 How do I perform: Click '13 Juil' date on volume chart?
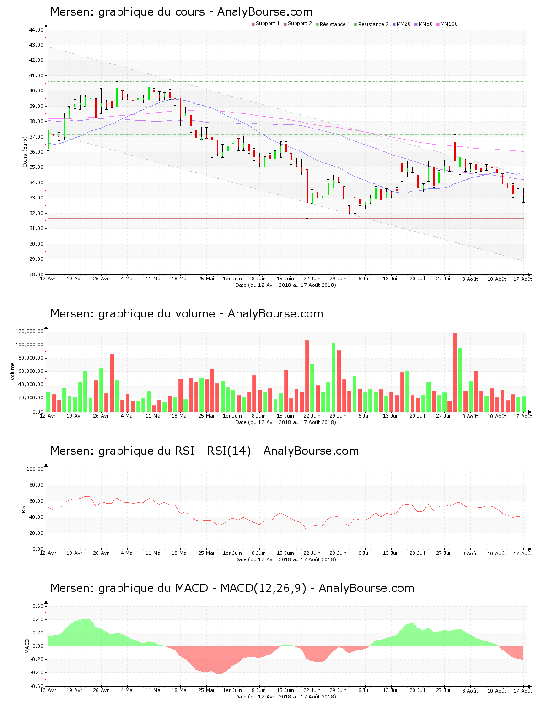click(x=391, y=416)
